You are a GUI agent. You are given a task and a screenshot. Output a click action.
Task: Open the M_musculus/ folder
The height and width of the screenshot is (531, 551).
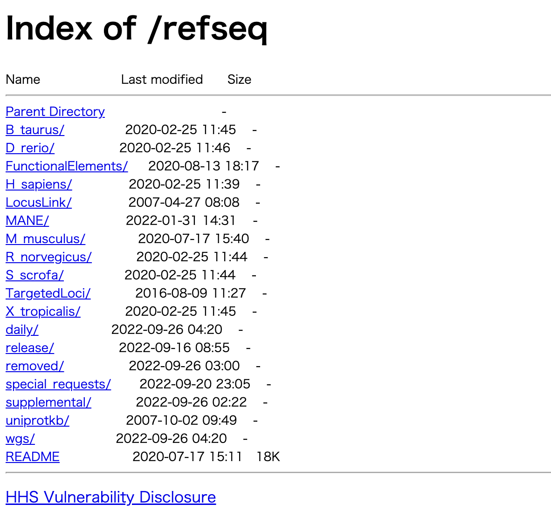[x=45, y=239]
